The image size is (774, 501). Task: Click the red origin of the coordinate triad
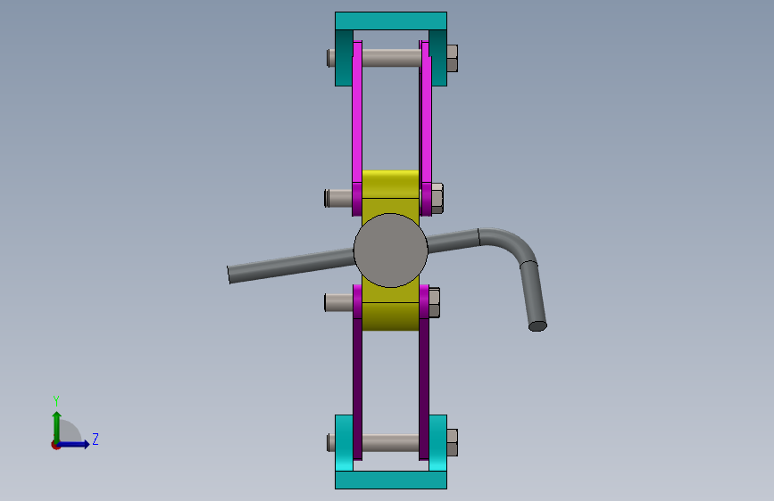54,445
